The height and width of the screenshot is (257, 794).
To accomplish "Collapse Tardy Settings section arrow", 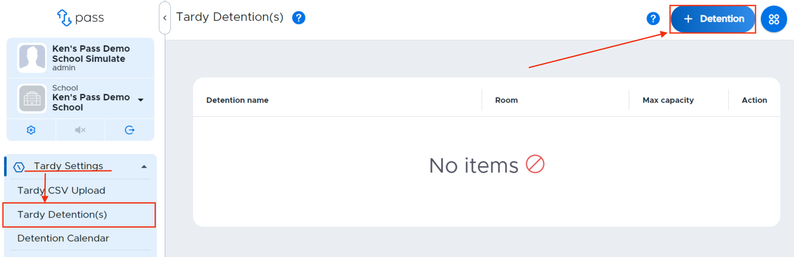I will [144, 167].
